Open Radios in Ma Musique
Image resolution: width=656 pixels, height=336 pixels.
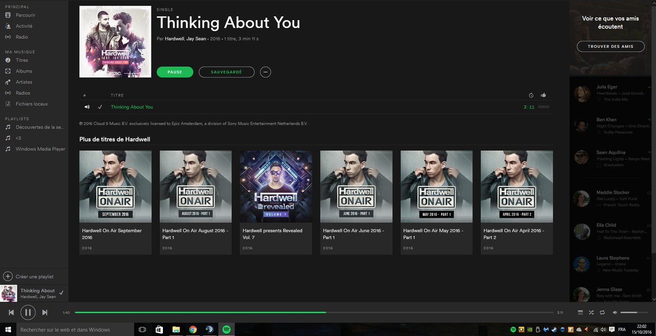(x=23, y=93)
